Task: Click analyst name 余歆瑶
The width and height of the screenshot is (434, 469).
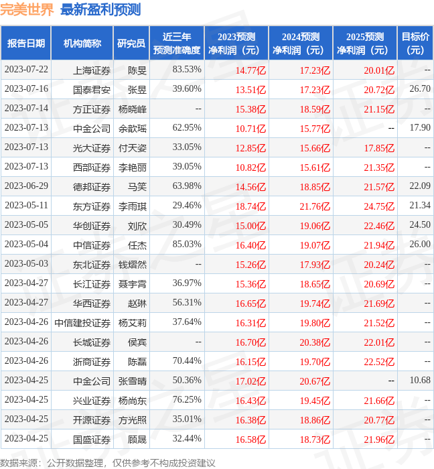Action: coord(133,129)
